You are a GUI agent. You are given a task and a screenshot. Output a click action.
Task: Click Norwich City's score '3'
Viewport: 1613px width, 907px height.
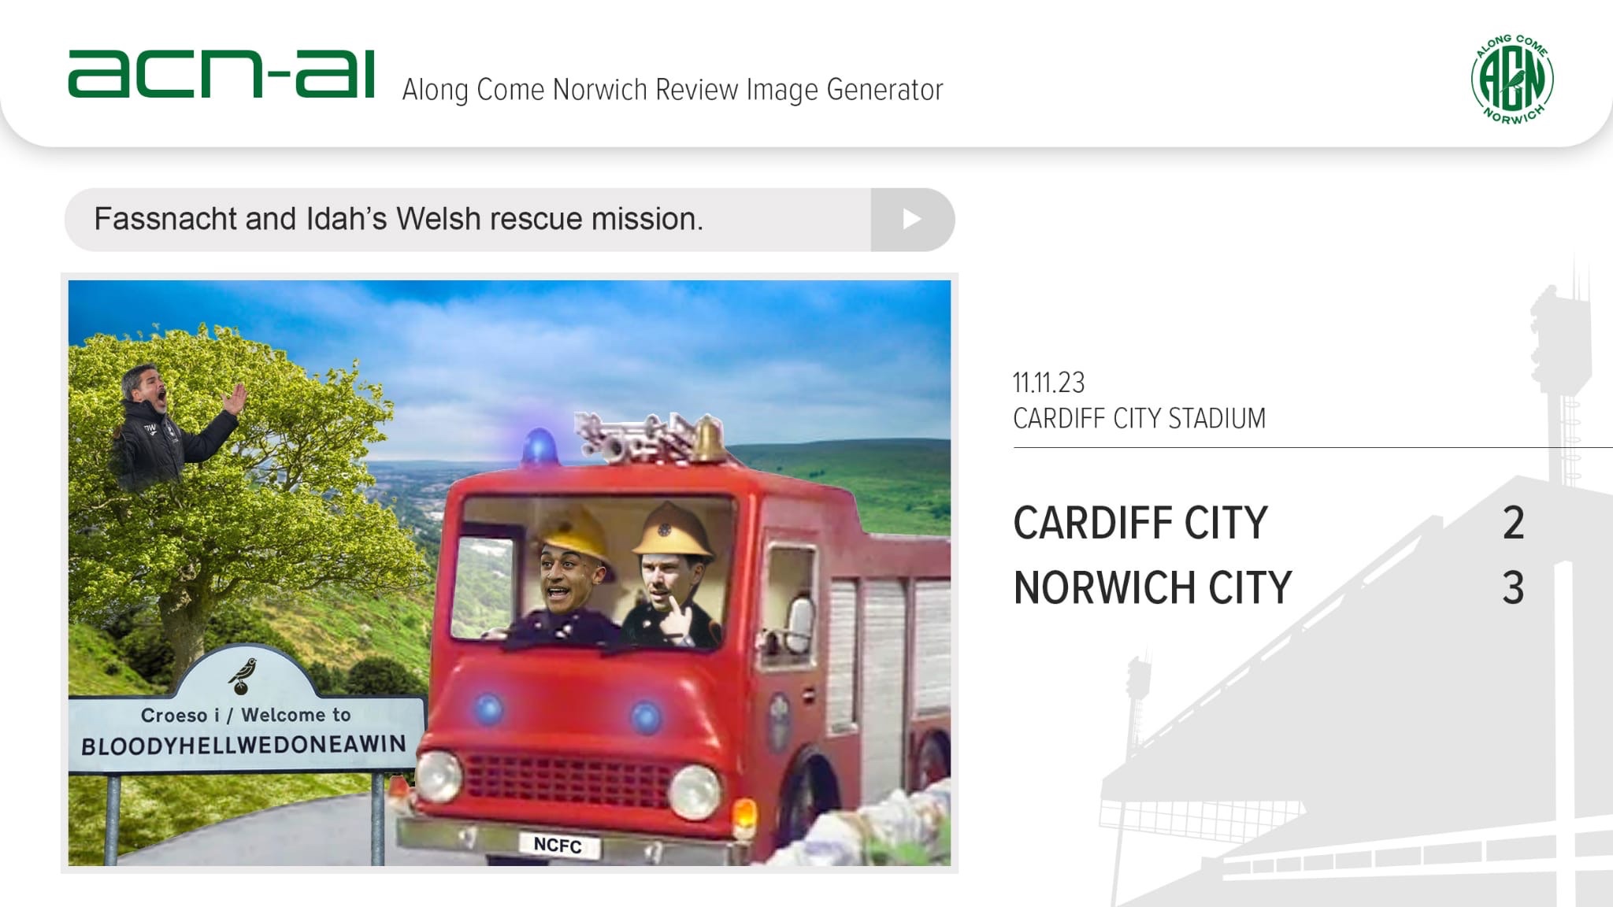point(1513,587)
